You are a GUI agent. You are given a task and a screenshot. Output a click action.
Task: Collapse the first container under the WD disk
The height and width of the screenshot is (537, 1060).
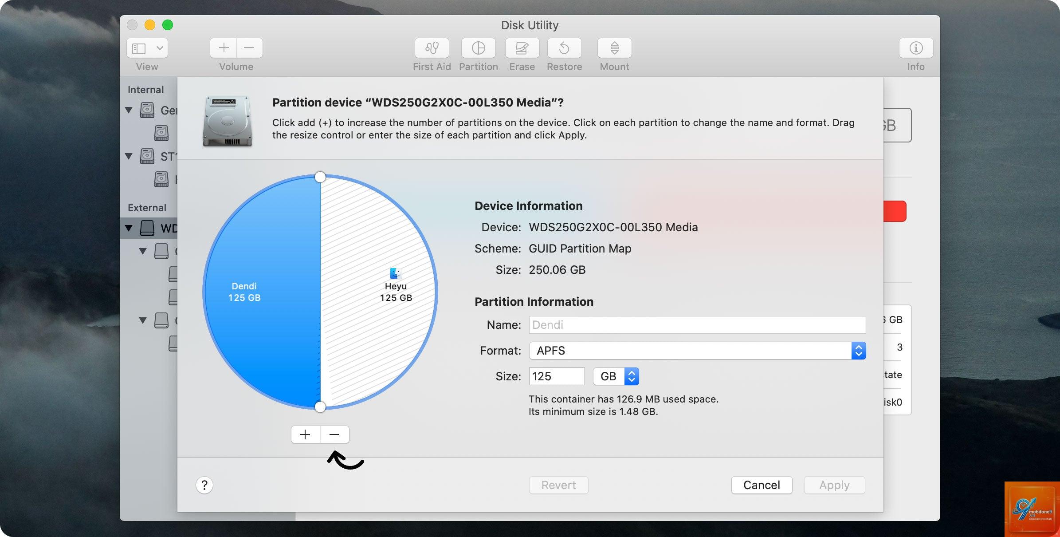click(143, 251)
